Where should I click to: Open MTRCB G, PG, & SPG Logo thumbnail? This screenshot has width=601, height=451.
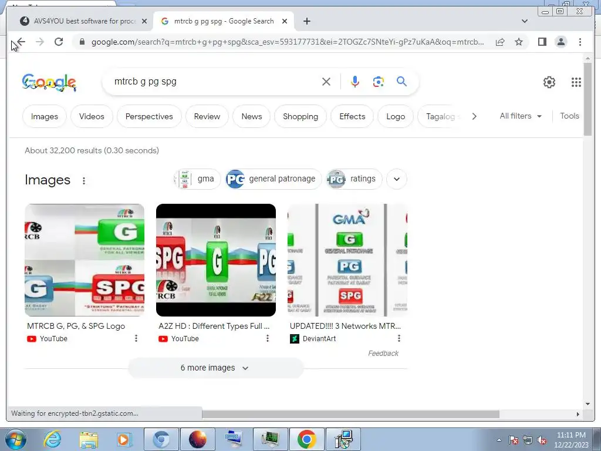point(85,260)
